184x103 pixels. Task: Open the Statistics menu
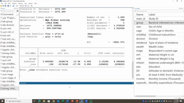pos(20,3)
